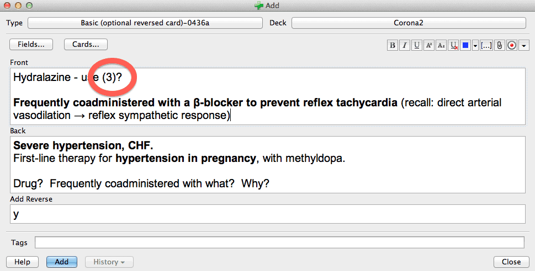Expand the advanced options arrow at toolbar end

(524, 45)
